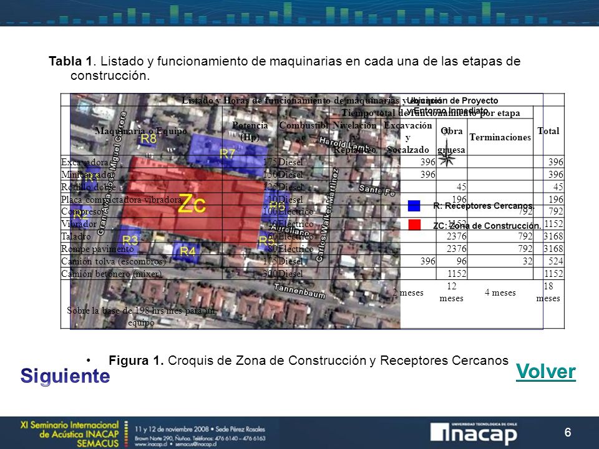
Task: Select receptor R5 on the map
Action: click(x=266, y=241)
